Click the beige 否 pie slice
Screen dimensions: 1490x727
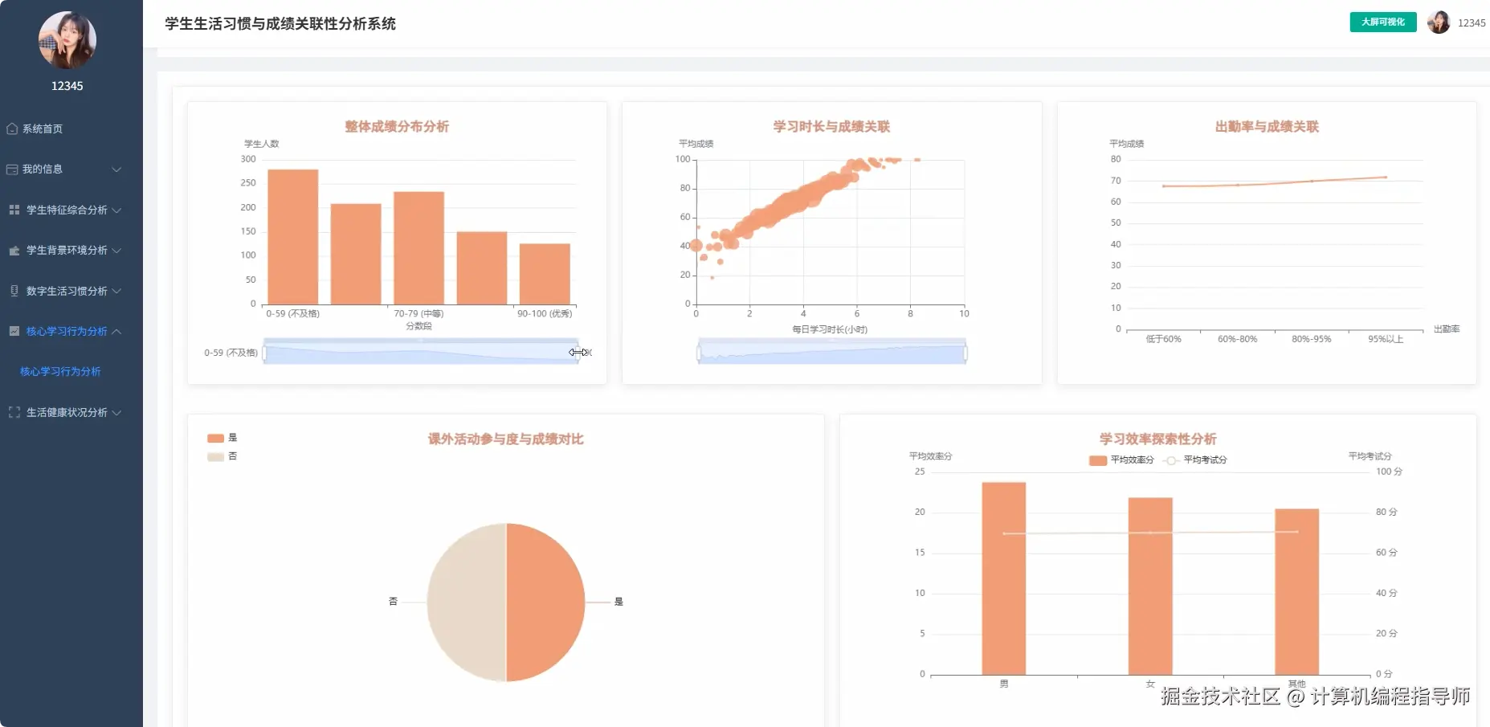(x=466, y=602)
